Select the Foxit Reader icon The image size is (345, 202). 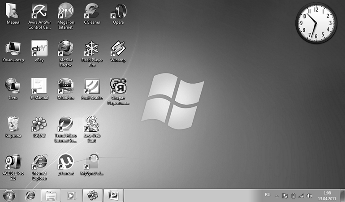coord(92,86)
